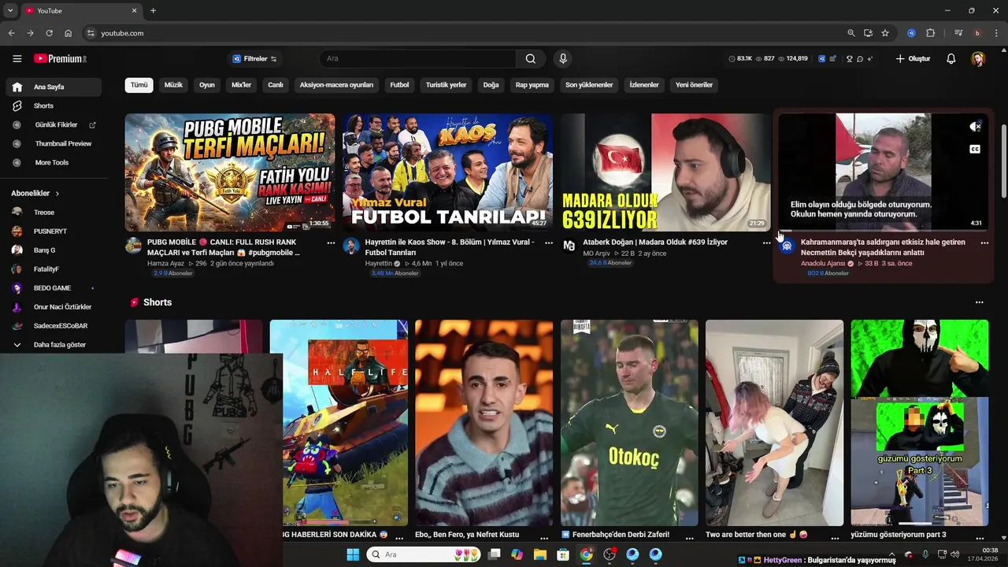Open the notifications bell

point(951,58)
